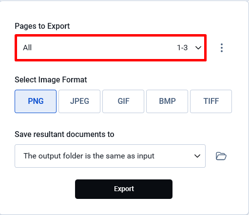The width and height of the screenshot is (249, 215).
Task: Start the export with the Export button
Action: [x=124, y=189]
